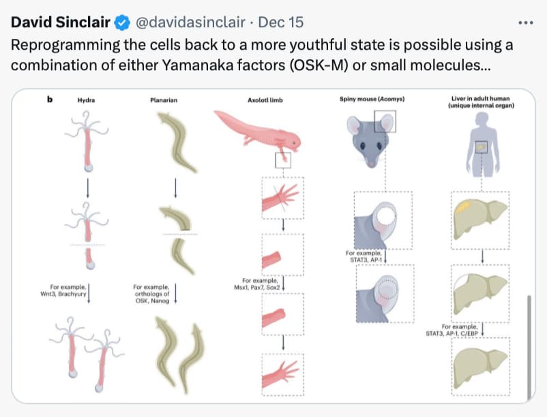Click the Hydra illustration at top
This screenshot has width=547, height=417.
tap(87, 141)
